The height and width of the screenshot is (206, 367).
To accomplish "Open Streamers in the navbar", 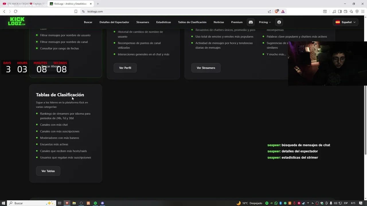I will (142, 22).
